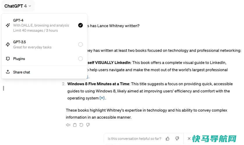Play the response with Read aloud icon
Image resolution: width=244 pixels, height=145 pixels.
(x=68, y=125)
